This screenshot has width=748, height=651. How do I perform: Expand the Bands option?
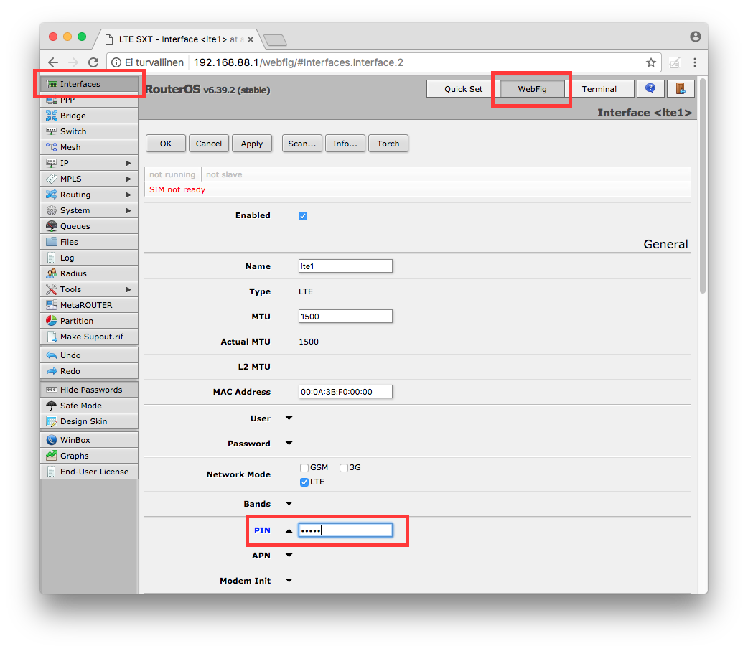tap(289, 504)
